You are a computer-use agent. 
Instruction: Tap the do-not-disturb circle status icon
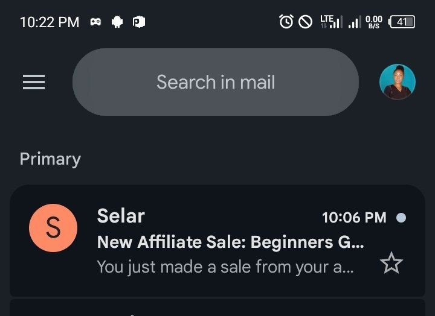pyautogui.click(x=305, y=22)
